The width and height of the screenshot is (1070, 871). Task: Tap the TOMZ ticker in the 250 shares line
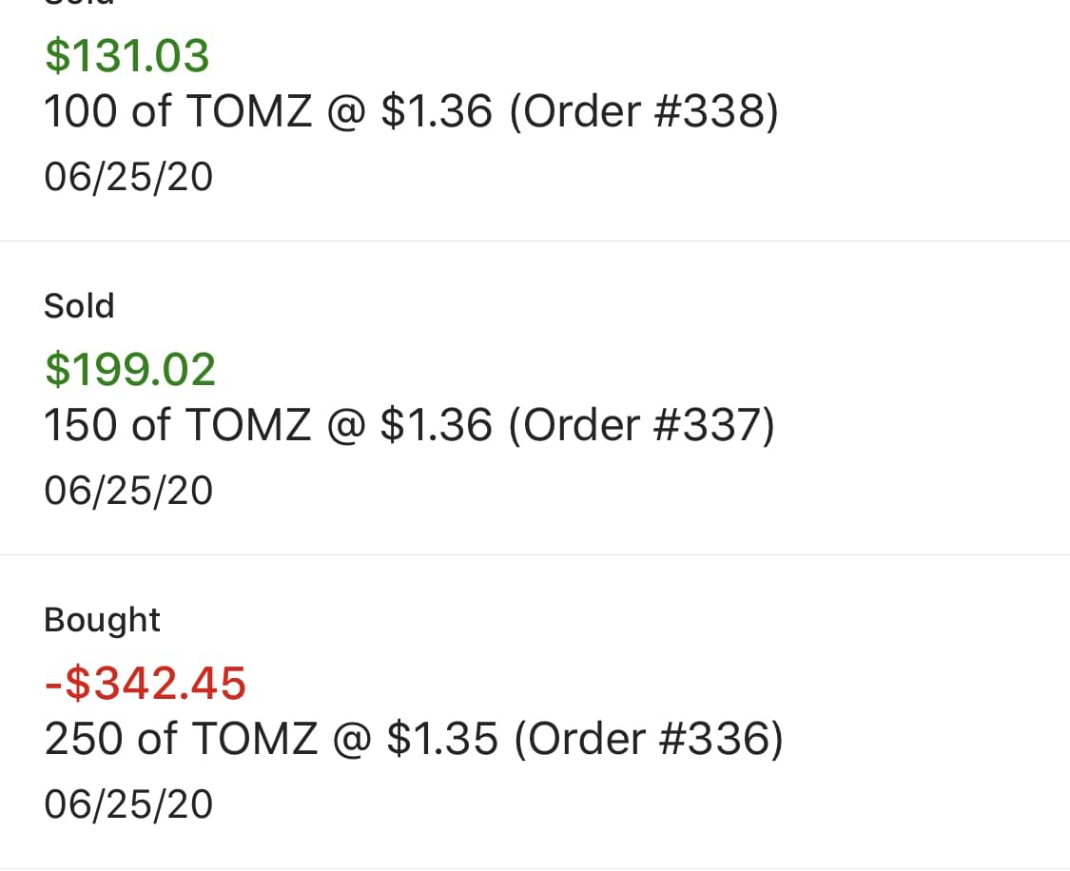(253, 739)
